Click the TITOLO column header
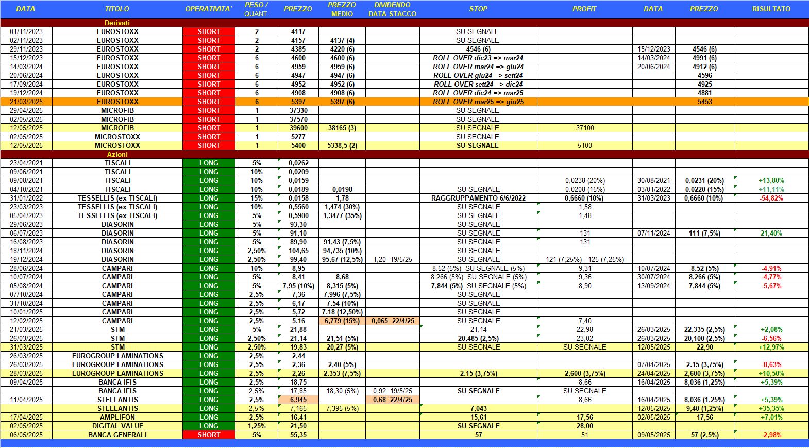Image resolution: width=809 pixels, height=448 pixels. point(117,9)
